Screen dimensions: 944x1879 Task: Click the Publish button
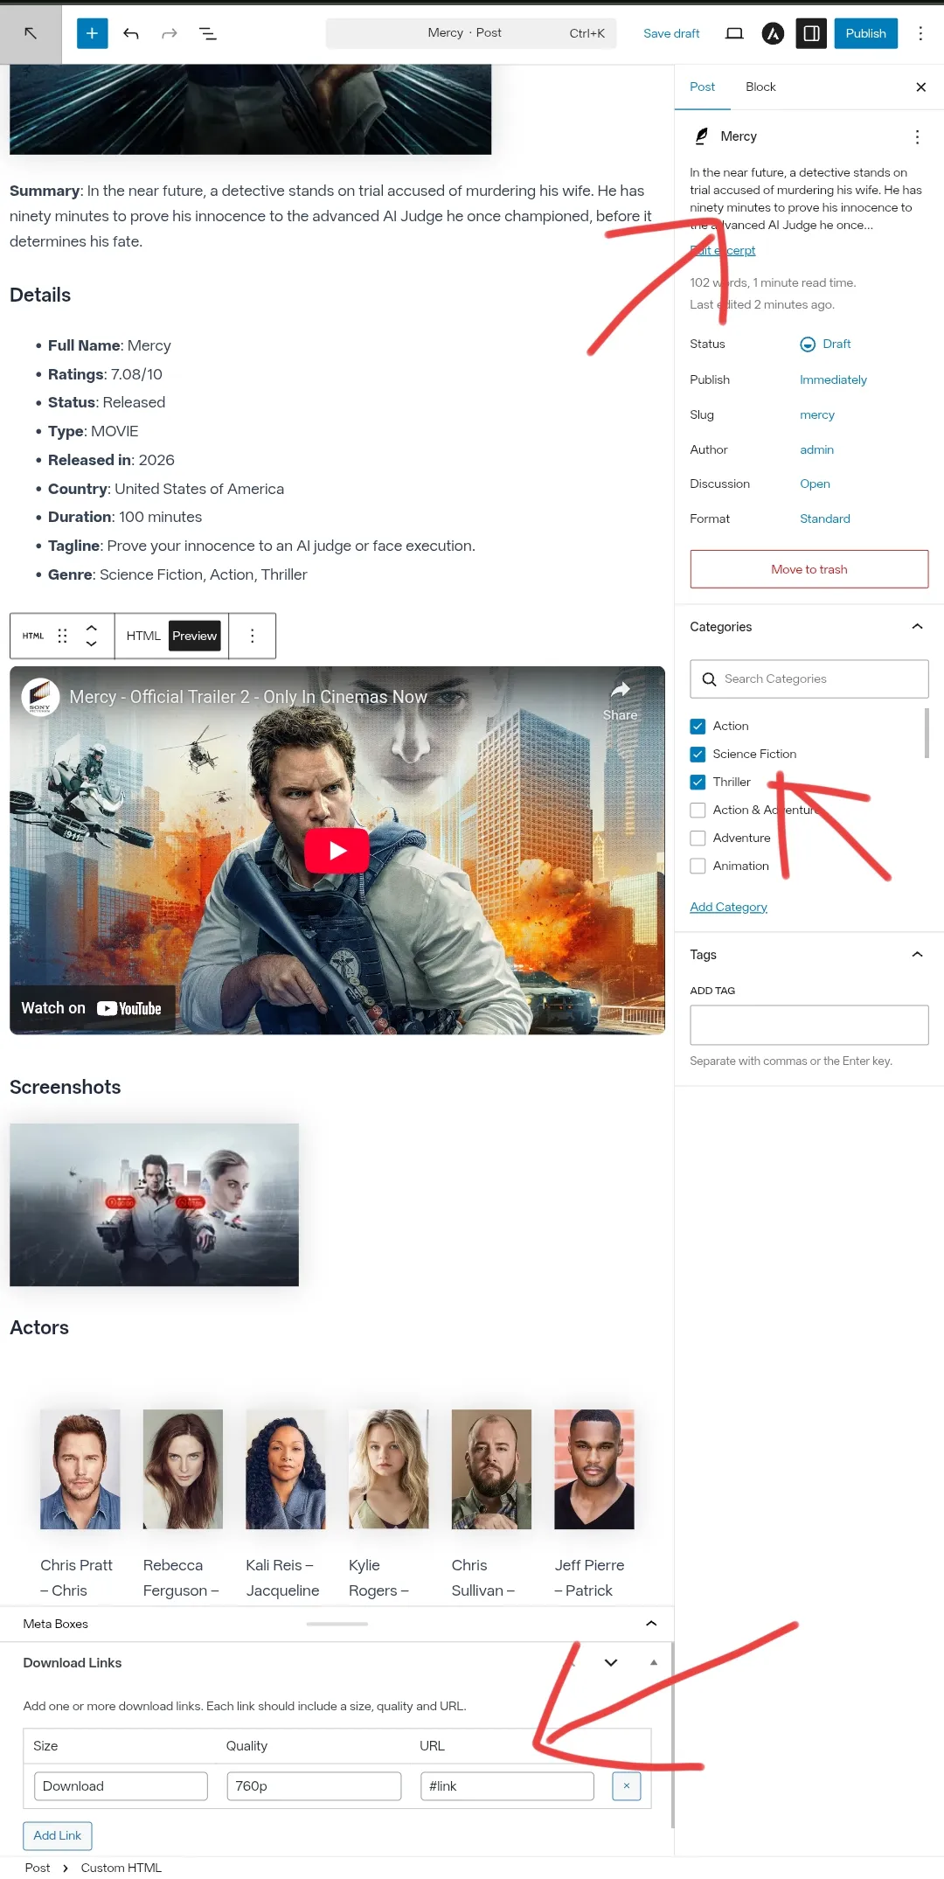865,33
